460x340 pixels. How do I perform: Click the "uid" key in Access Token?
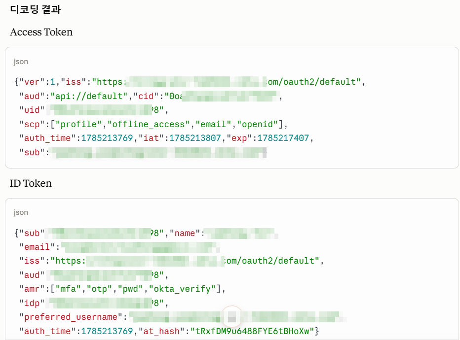pos(32,110)
